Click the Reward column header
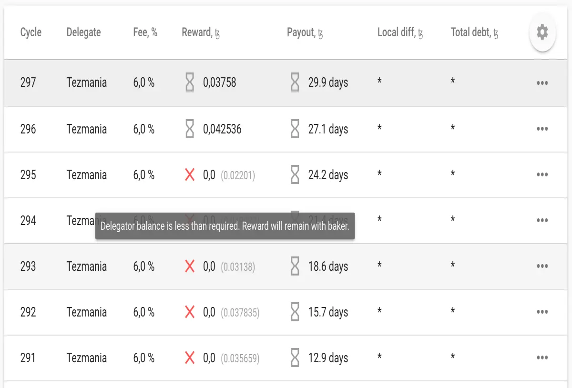Screen dimensions: 572x388 pos(201,32)
